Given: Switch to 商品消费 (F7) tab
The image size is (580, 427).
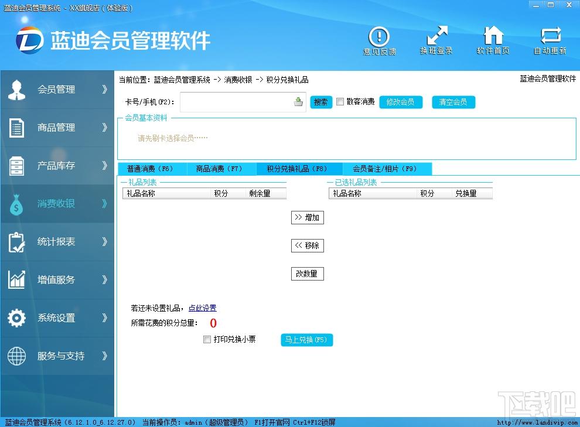Looking at the screenshot, I should click(221, 169).
